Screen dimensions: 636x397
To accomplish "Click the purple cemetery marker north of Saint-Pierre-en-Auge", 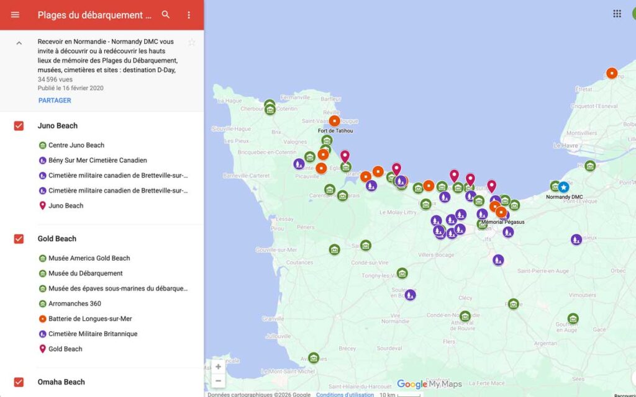I will pos(499,260).
